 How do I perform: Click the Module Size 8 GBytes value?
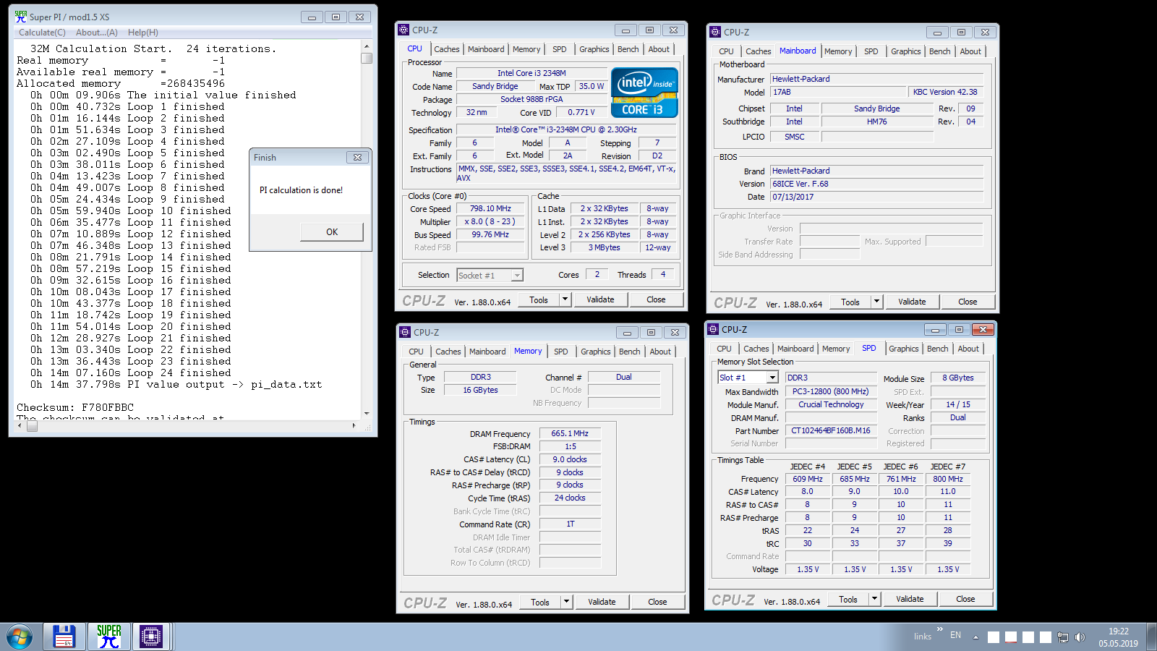[957, 378]
